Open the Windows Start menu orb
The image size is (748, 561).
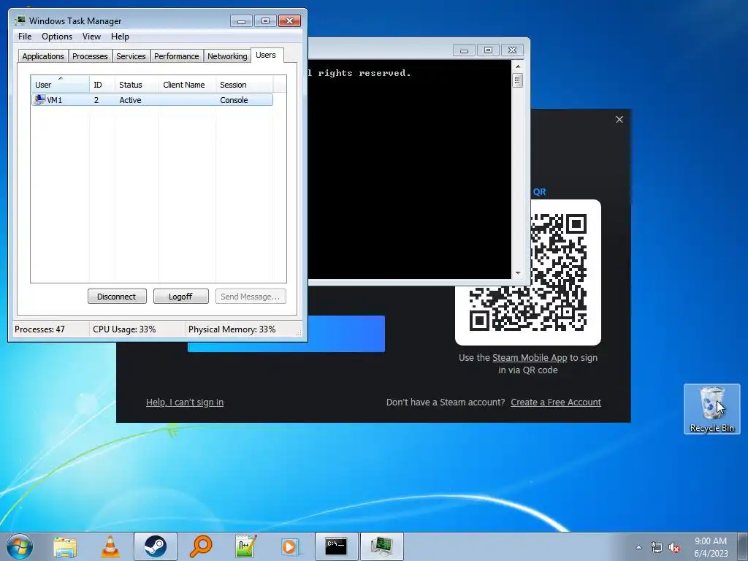pyautogui.click(x=20, y=546)
